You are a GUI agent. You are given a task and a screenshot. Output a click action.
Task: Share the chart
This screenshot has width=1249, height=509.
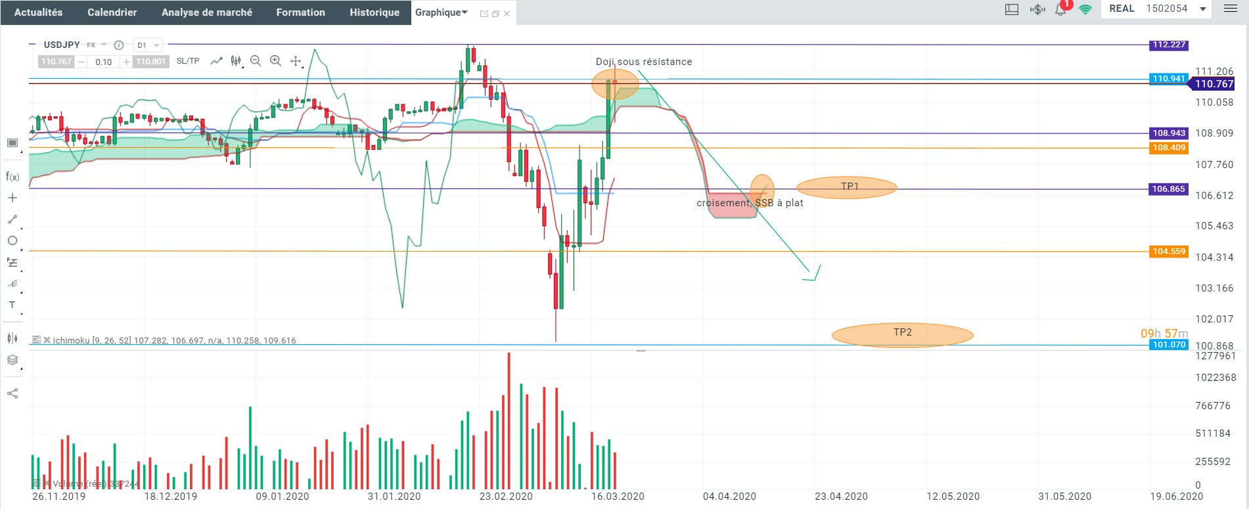click(12, 393)
